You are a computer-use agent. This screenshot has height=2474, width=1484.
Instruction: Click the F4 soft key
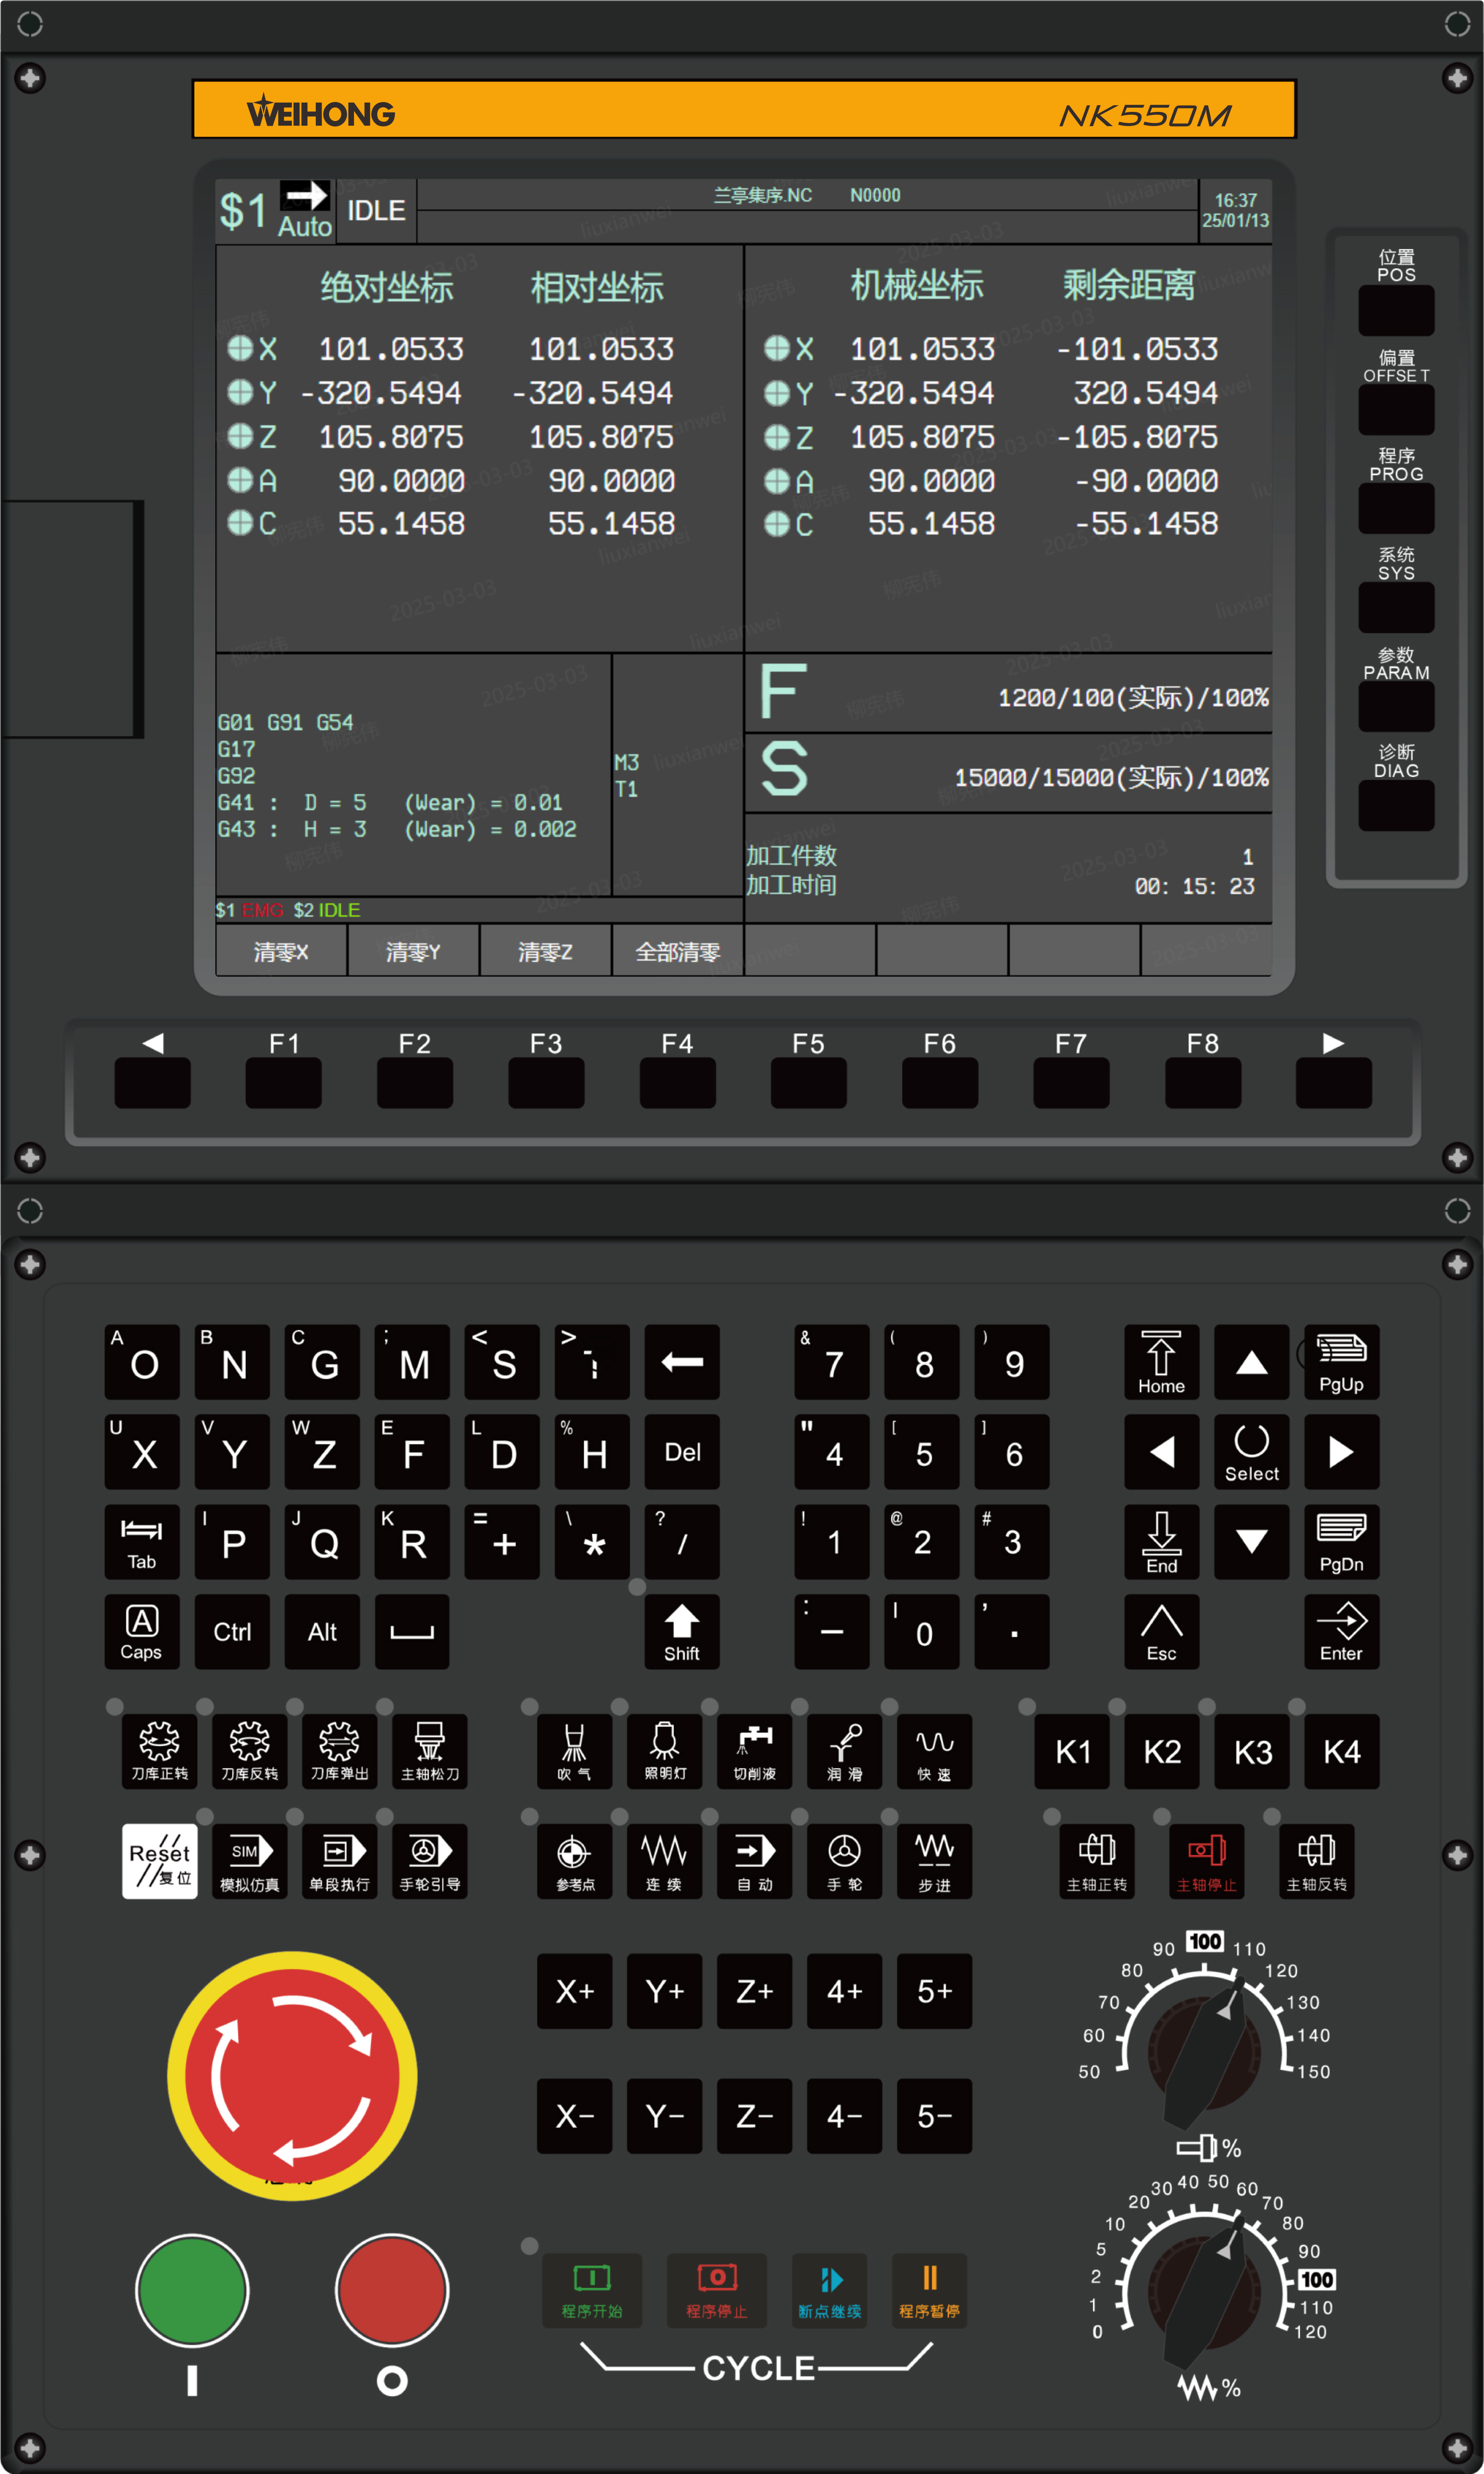coord(678,1084)
